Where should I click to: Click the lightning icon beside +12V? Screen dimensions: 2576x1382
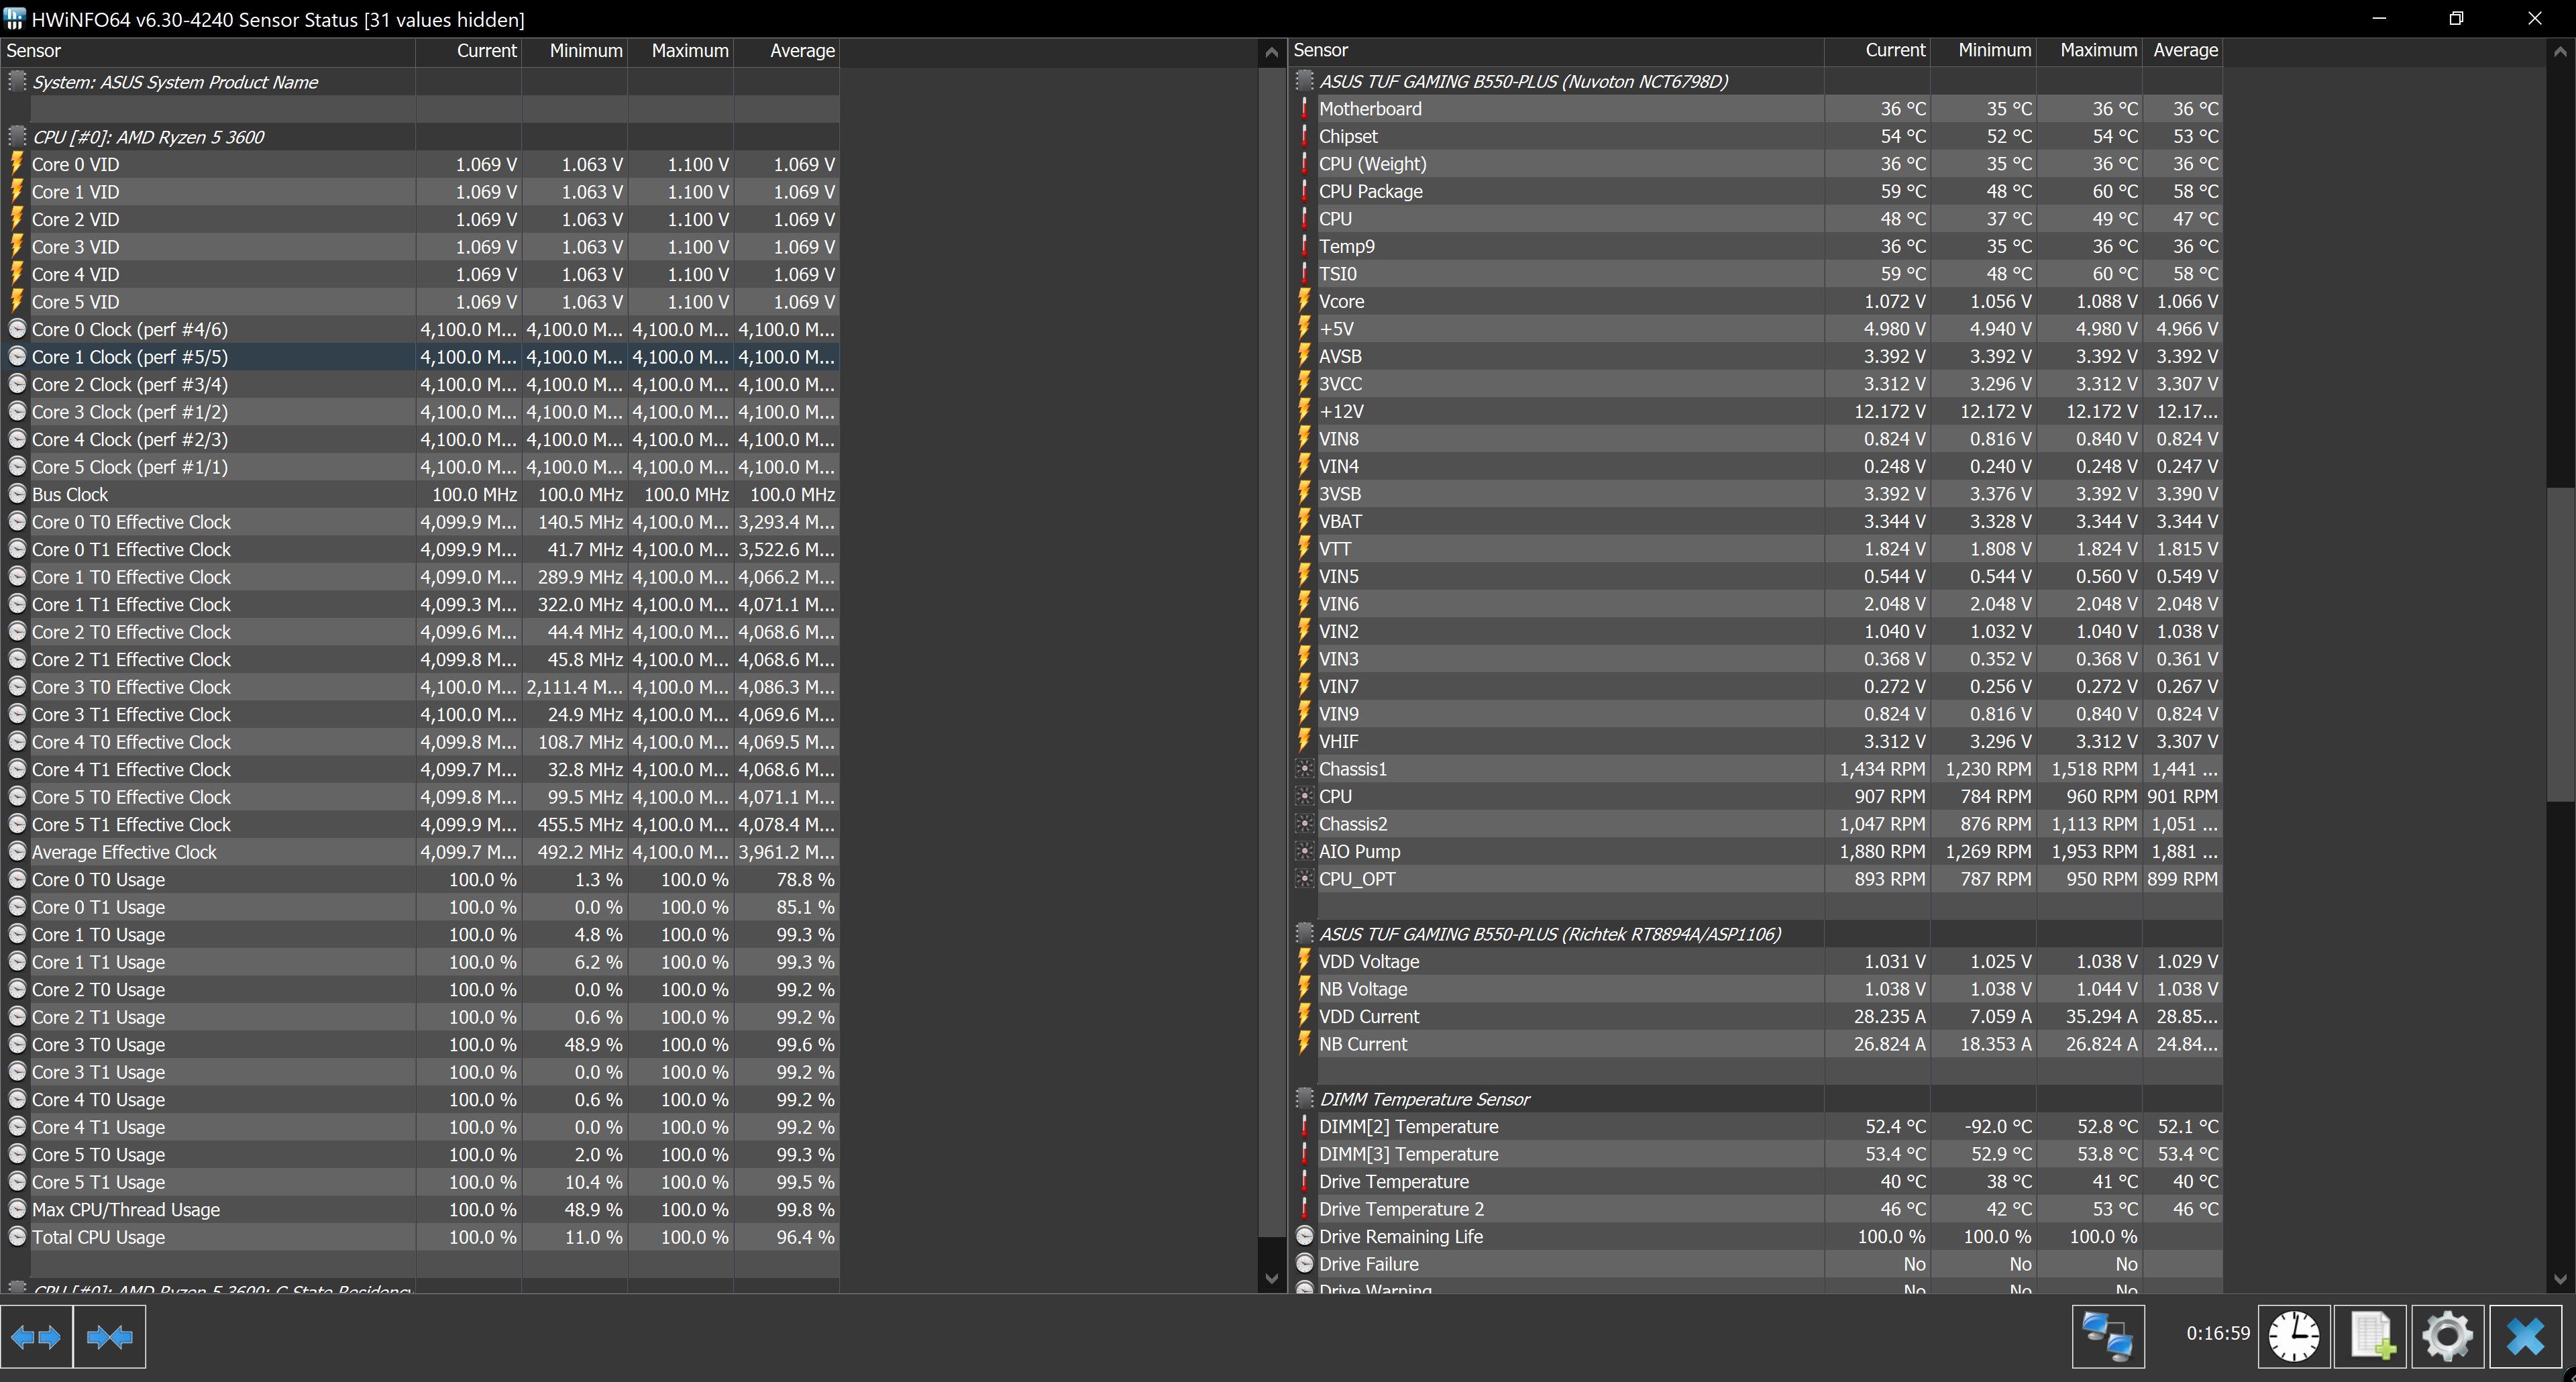click(x=1304, y=411)
